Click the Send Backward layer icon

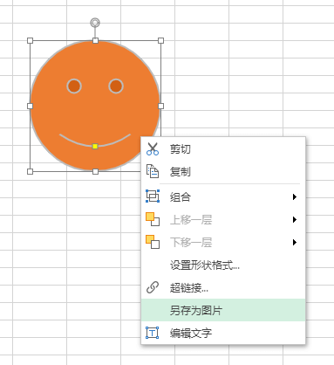click(153, 242)
